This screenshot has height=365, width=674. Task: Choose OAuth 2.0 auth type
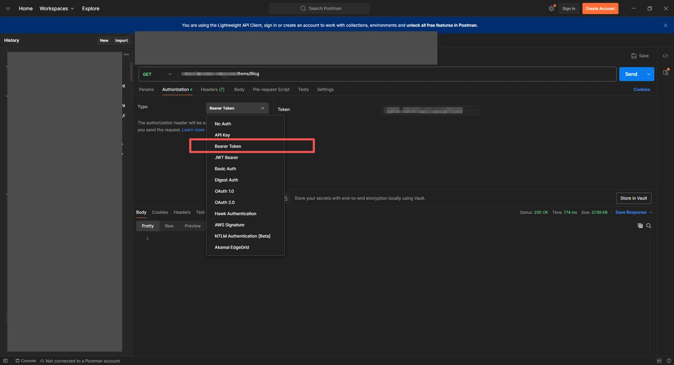(245, 202)
